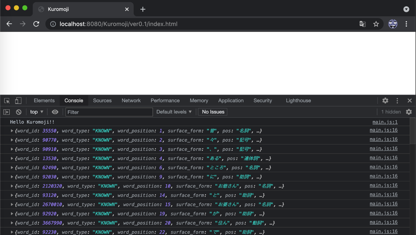This screenshot has width=416, height=235.
Task: Expand the object with surface_form お爺さん
Action: [x=12, y=186]
